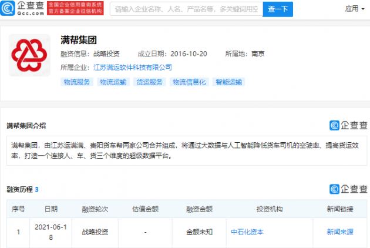Select the 货运服务 tag

pyautogui.click(x=150, y=82)
